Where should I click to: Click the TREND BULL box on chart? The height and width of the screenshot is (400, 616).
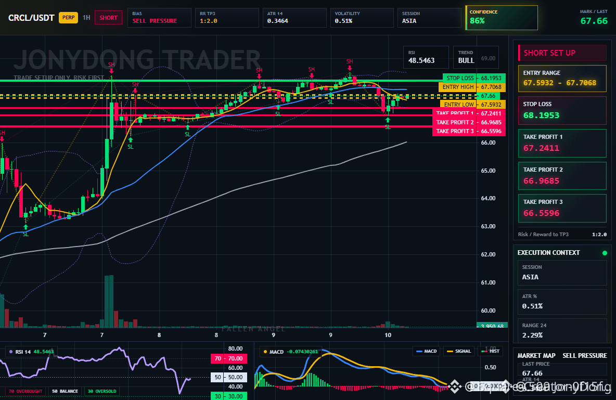click(x=476, y=57)
